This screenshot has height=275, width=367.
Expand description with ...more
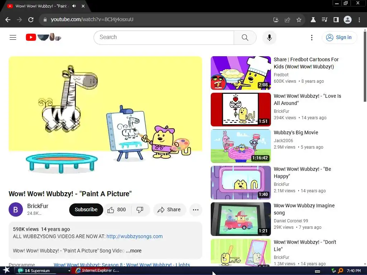tap(134, 251)
